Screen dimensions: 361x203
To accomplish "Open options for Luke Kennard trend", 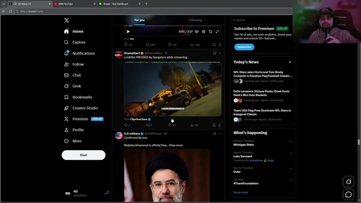I will pos(291,153).
